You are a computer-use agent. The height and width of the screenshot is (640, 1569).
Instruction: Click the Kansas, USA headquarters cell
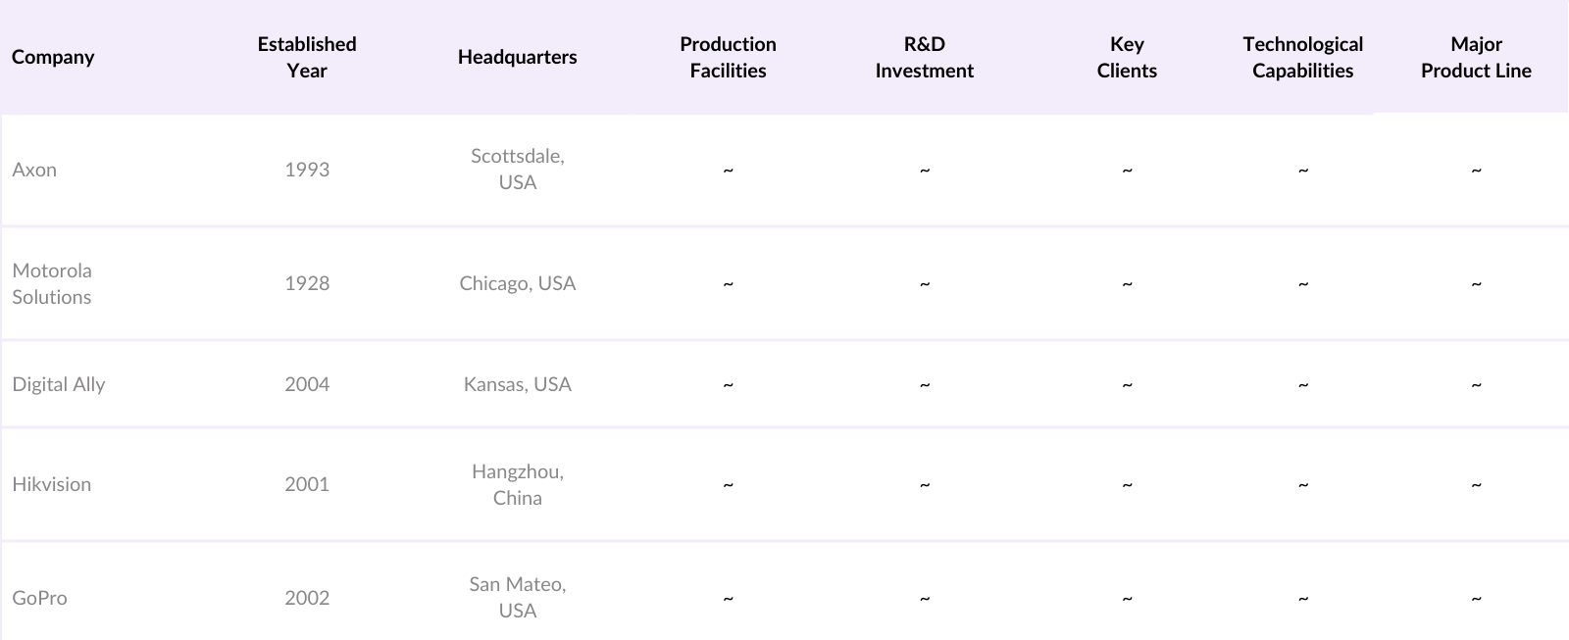point(517,384)
